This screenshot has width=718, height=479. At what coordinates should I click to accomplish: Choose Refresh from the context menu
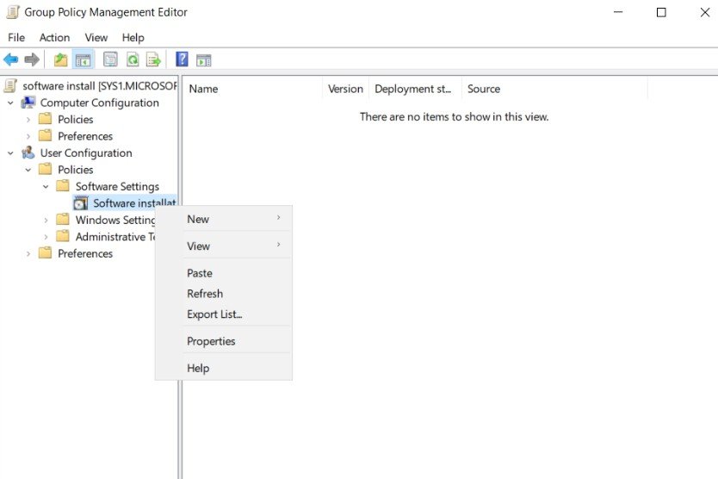[224, 294]
